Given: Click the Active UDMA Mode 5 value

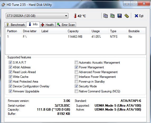Looking at the screenshot, I should [118, 110].
